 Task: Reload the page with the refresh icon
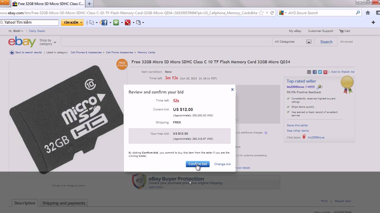[x=272, y=13]
